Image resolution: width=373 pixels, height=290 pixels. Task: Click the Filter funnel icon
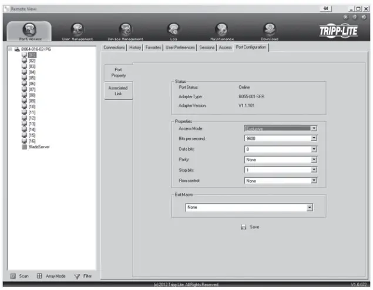coord(77,276)
